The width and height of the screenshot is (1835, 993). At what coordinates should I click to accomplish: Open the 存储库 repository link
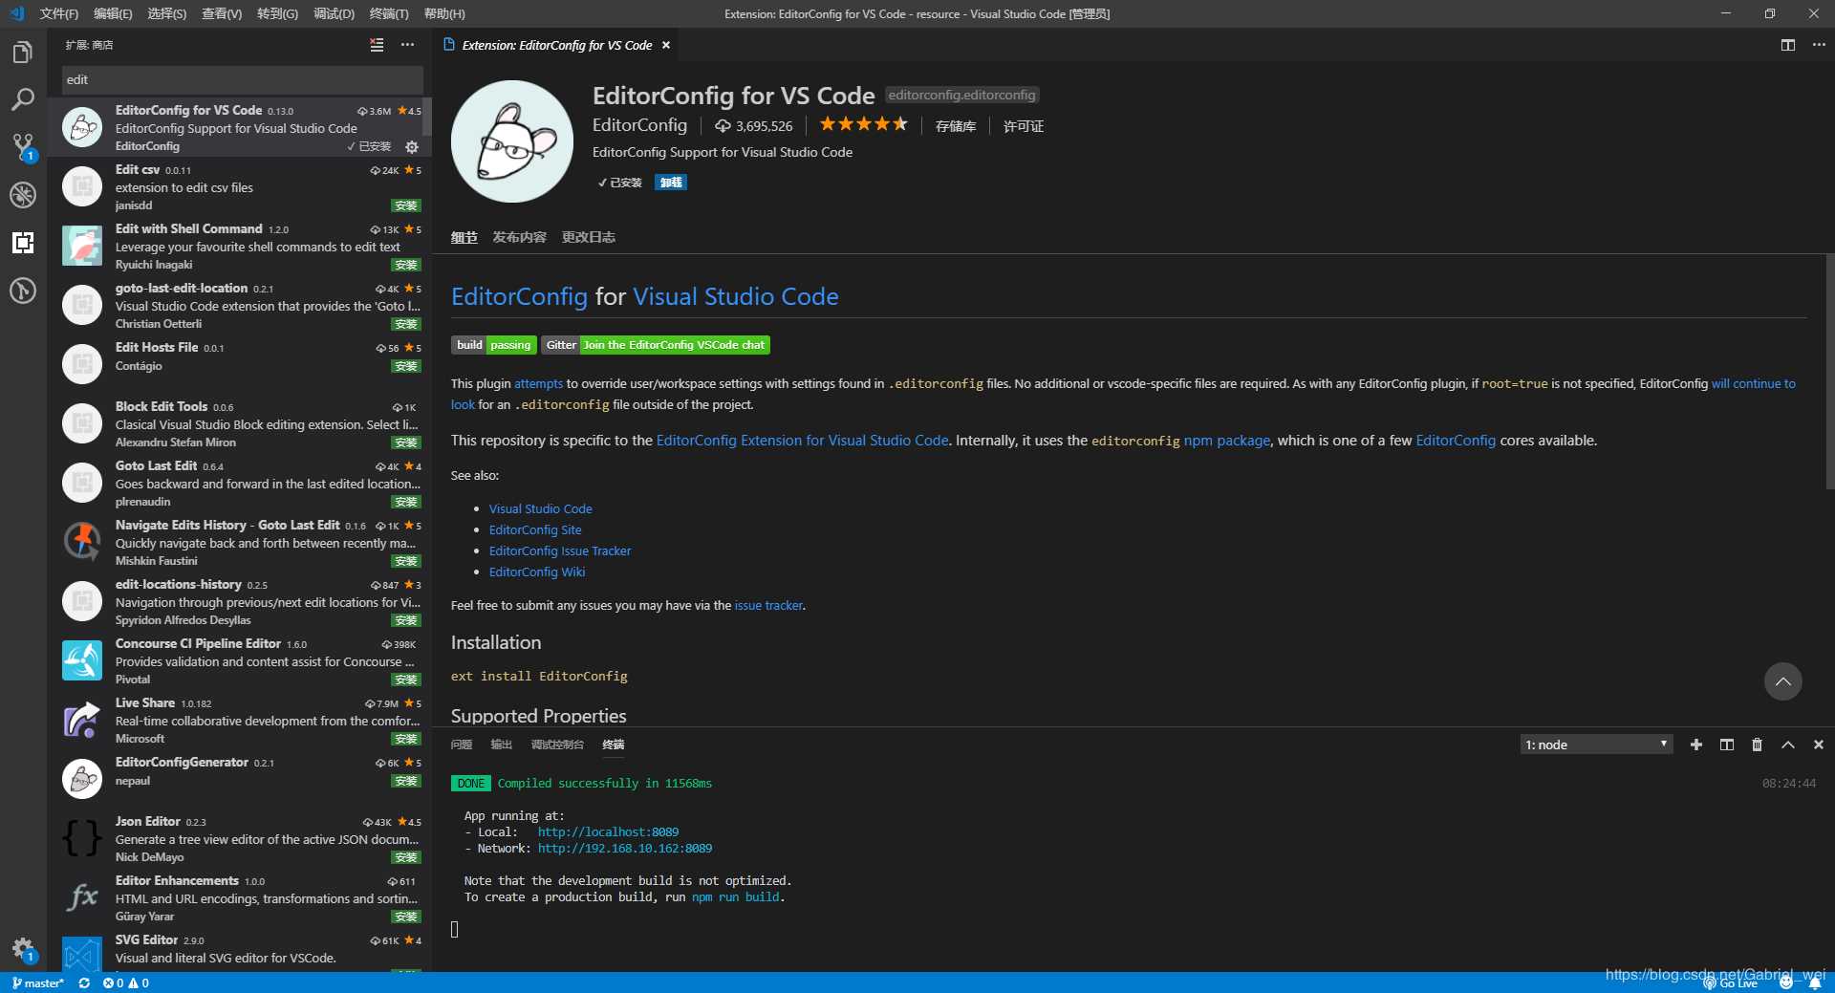956,125
